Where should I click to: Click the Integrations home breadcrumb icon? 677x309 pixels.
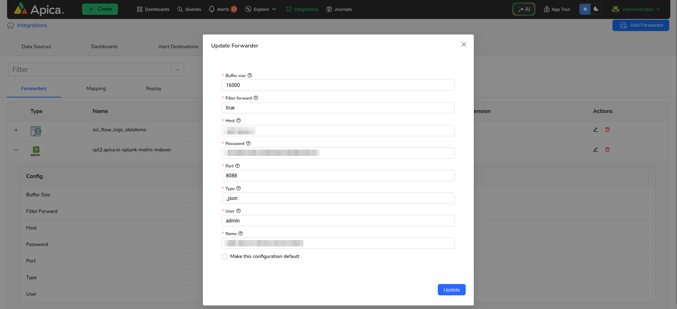11,25
